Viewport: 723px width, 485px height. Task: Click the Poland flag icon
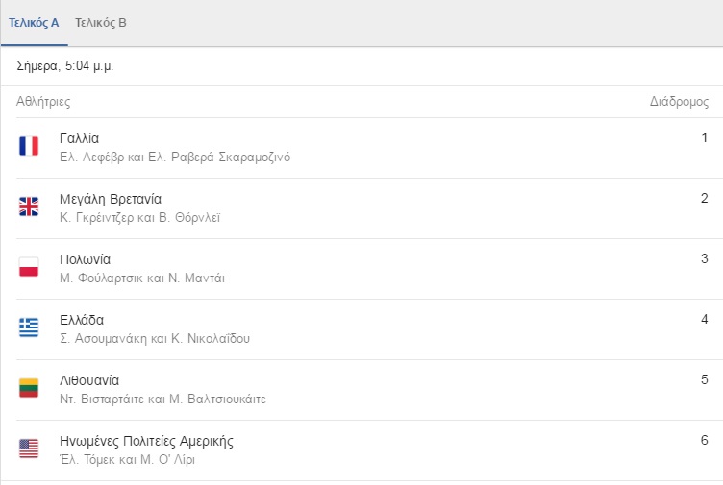(x=29, y=267)
